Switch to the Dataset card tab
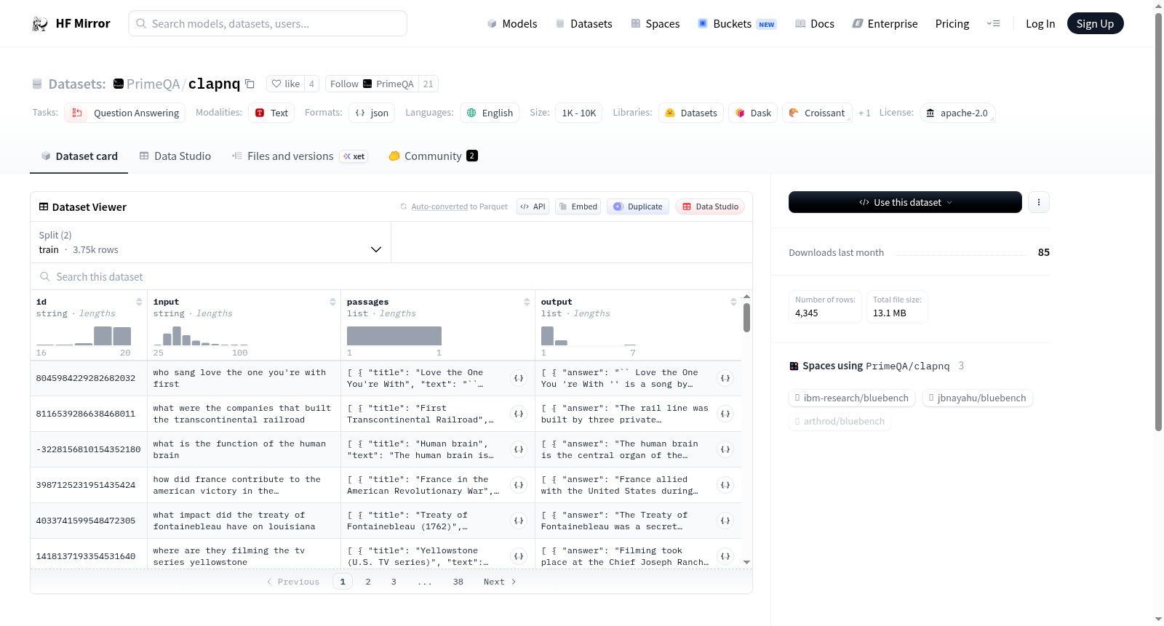Viewport: 1164px width, 626px height. (79, 156)
